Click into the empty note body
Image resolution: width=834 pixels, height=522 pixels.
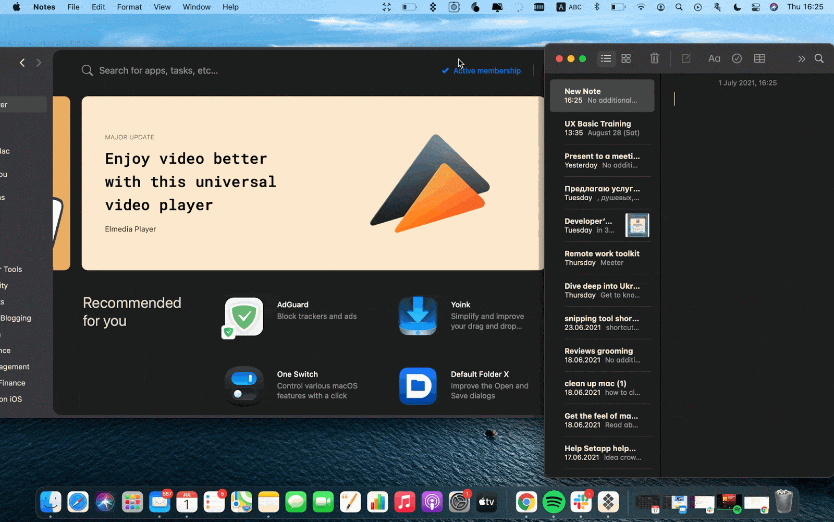click(x=747, y=282)
